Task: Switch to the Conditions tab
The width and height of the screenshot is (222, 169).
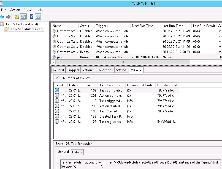Action: pyautogui.click(x=105, y=70)
